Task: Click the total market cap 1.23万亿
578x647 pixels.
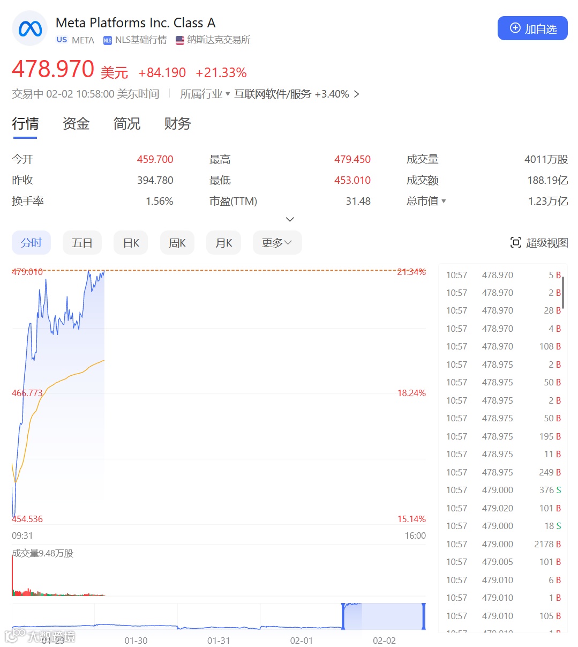Action: pos(548,201)
